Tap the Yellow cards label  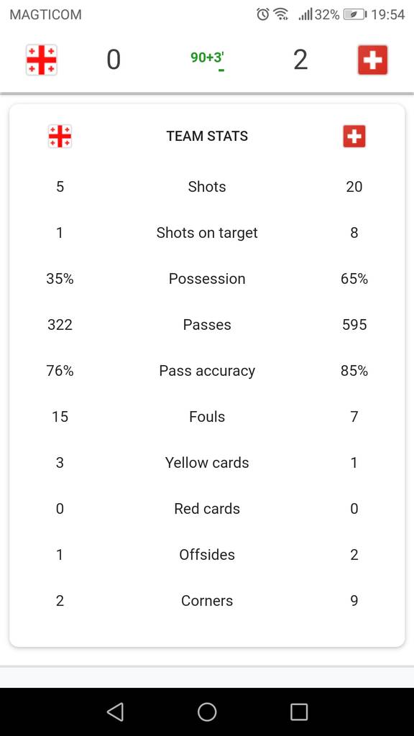[x=207, y=463]
